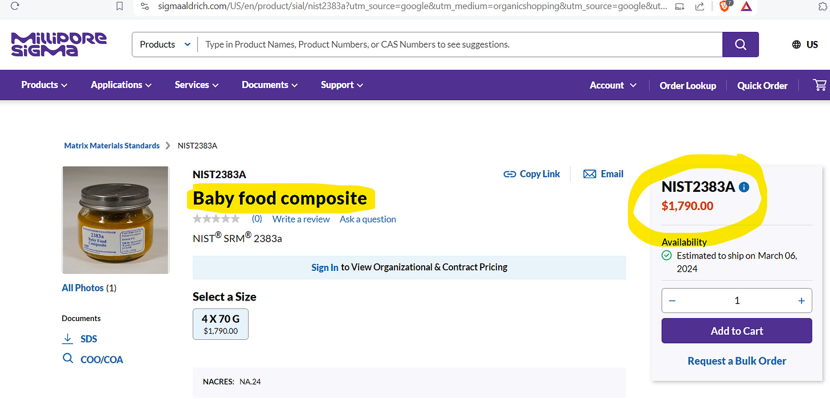
Task: Click the browser share icon
Action: tap(699, 7)
